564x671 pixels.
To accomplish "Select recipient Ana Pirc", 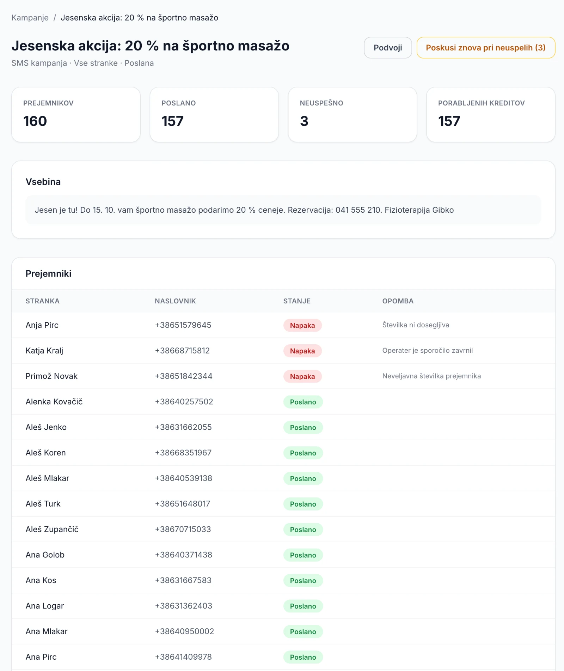I will tap(41, 657).
